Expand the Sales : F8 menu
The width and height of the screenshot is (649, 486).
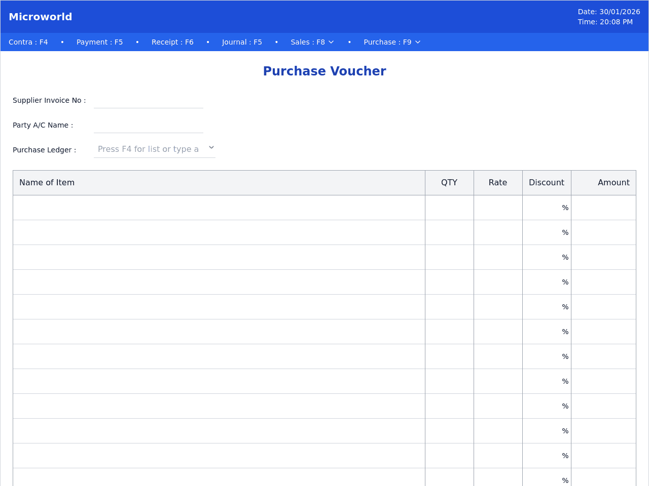[312, 42]
